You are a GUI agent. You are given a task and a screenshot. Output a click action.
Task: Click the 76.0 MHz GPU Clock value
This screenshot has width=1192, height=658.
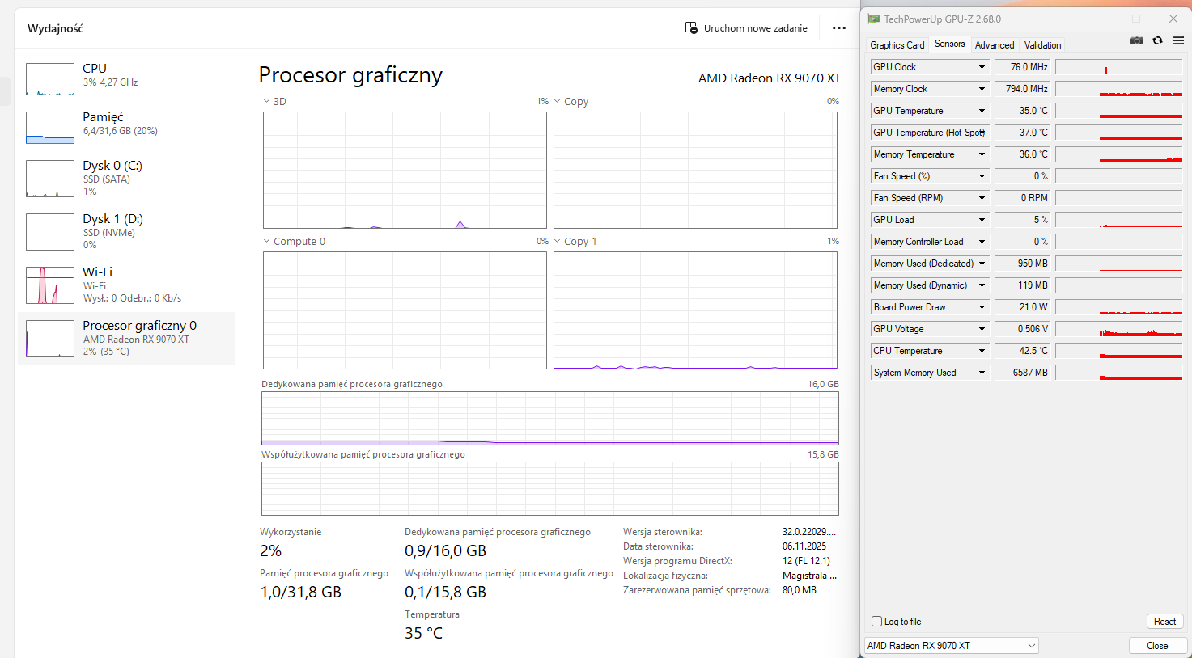point(1022,67)
